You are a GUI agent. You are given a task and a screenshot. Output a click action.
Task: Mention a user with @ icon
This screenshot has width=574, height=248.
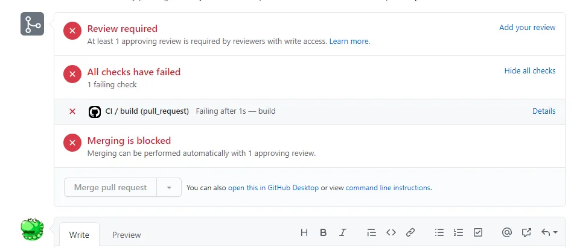click(507, 232)
